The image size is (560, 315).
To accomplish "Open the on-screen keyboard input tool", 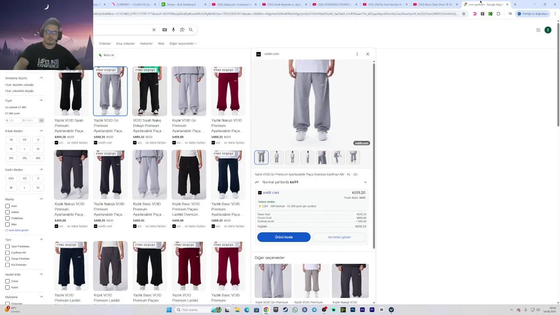I will (164, 30).
